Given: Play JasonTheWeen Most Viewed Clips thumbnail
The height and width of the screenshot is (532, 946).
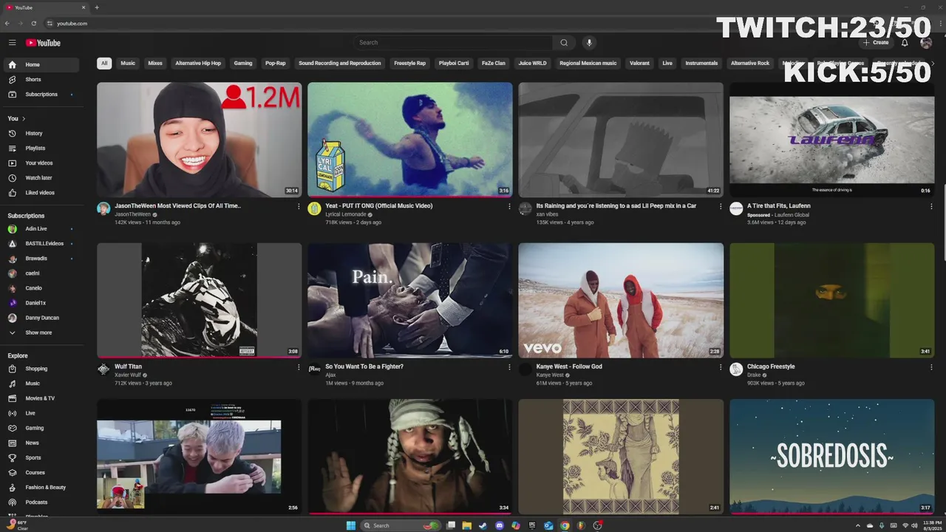Looking at the screenshot, I should tap(200, 140).
